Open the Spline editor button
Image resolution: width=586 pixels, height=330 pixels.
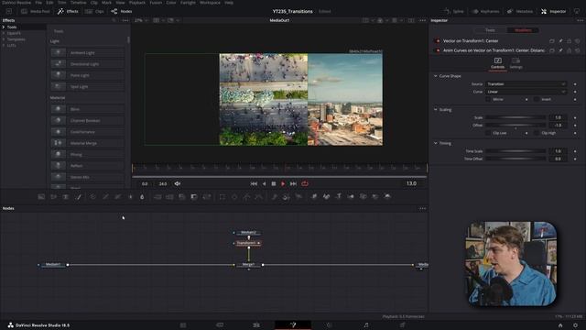point(454,11)
